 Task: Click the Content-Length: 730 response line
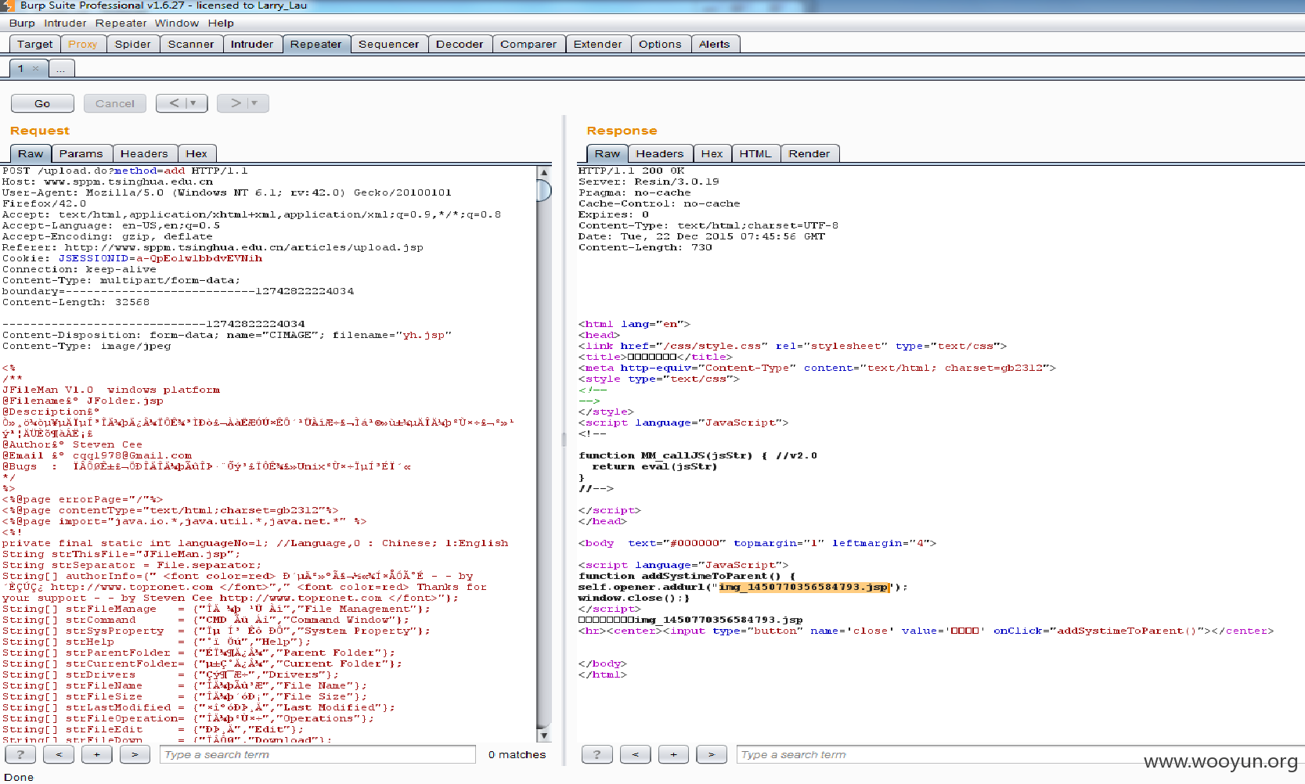pyautogui.click(x=645, y=247)
